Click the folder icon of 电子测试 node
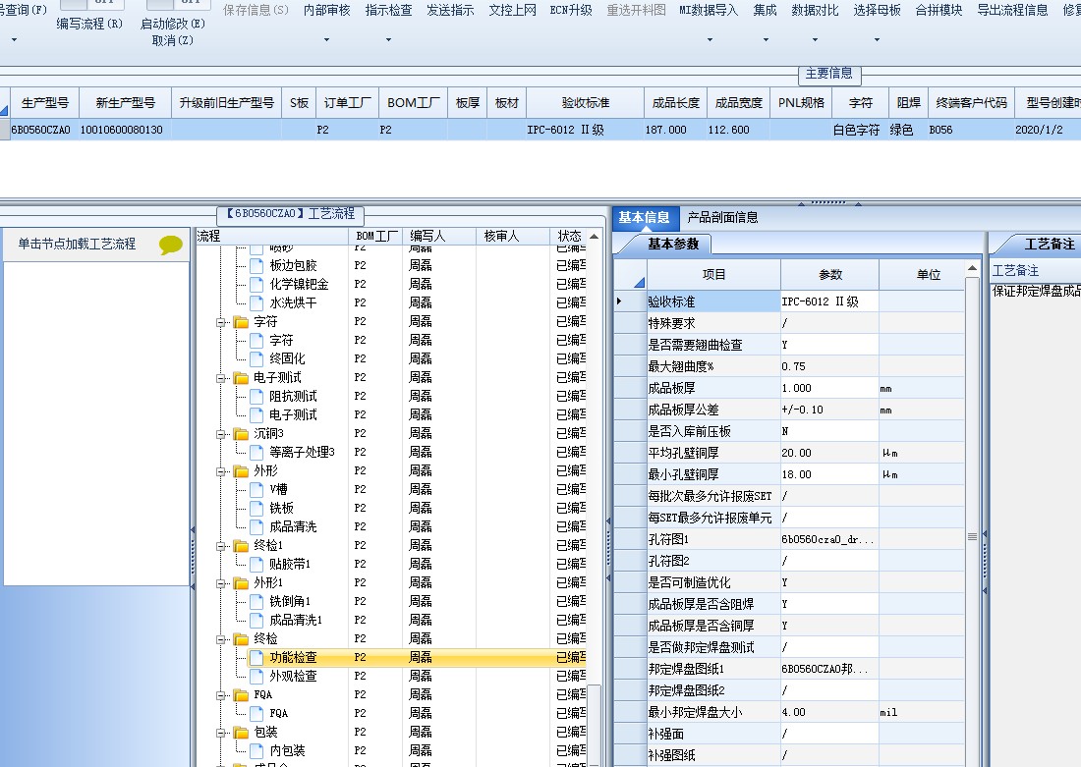 coord(241,378)
